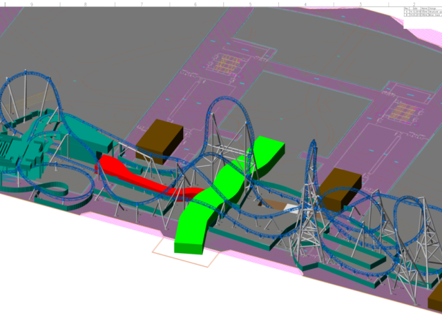Click ruler column marker 6

coord(195,4)
